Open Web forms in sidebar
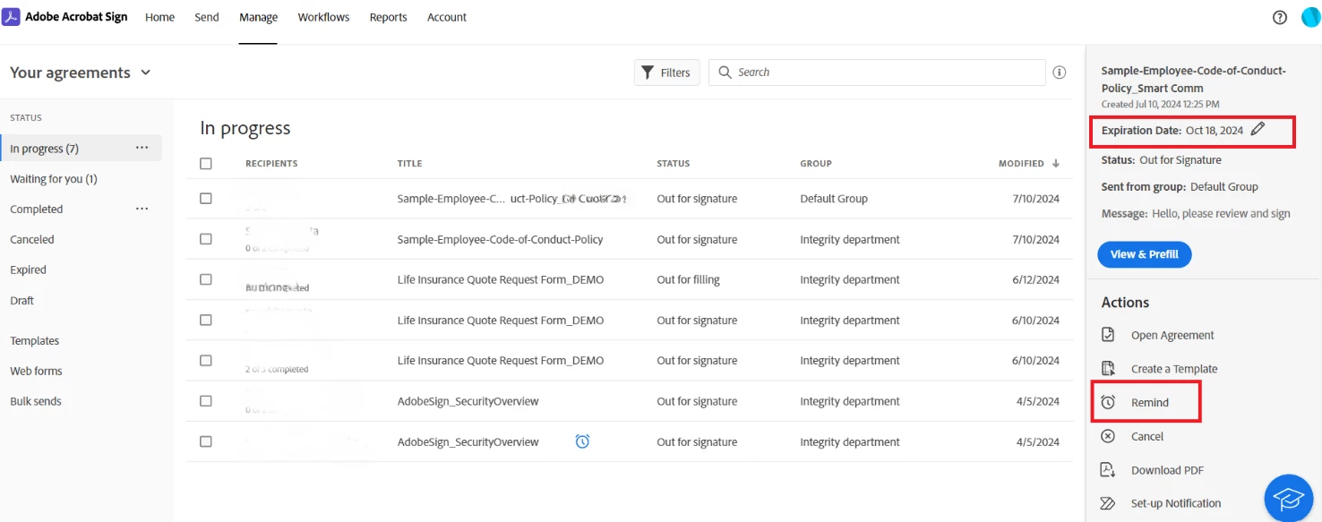 point(36,371)
